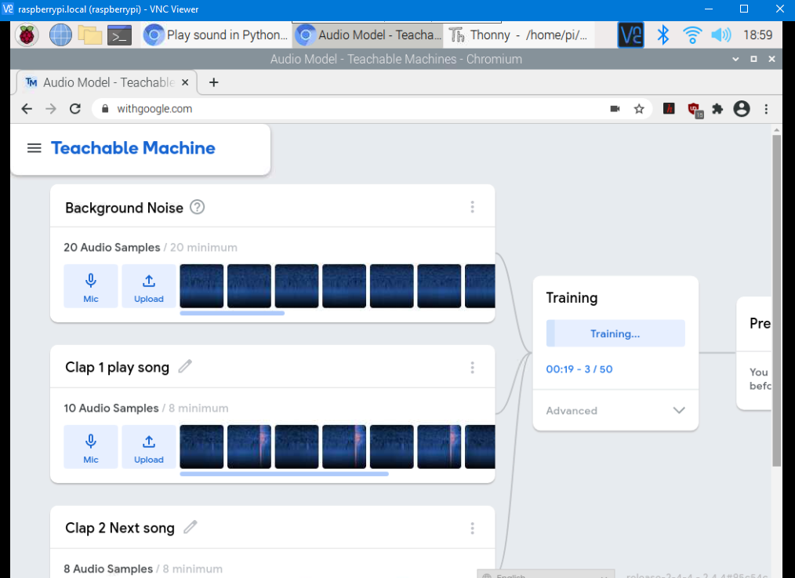Click the Training... progress button

click(615, 333)
